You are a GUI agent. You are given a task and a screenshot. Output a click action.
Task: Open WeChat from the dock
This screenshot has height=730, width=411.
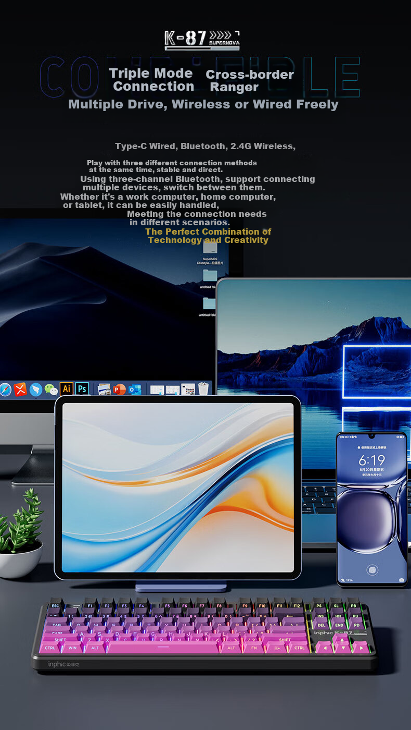tap(51, 390)
